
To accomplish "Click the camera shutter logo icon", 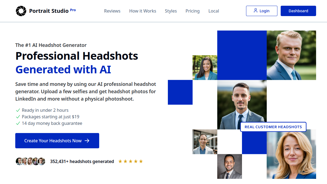I will coord(21,11).
